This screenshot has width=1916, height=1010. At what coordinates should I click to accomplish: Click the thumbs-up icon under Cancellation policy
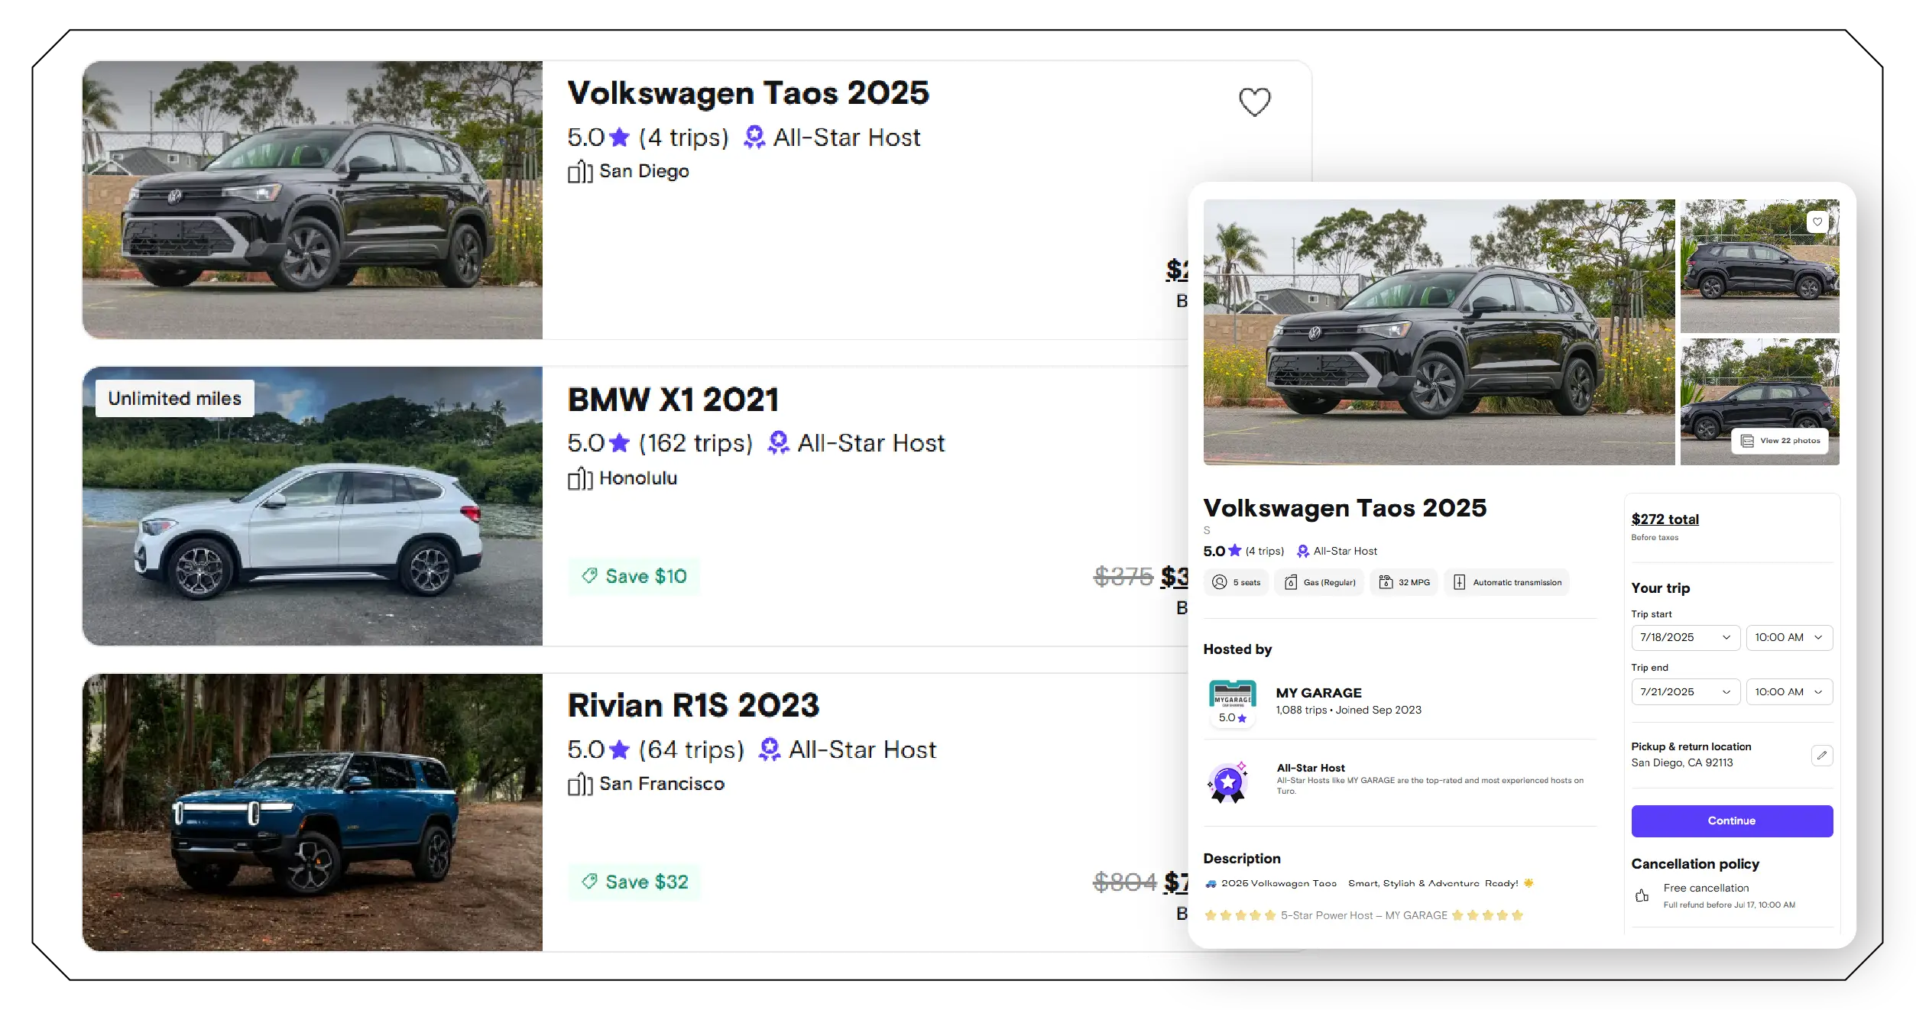click(1642, 895)
